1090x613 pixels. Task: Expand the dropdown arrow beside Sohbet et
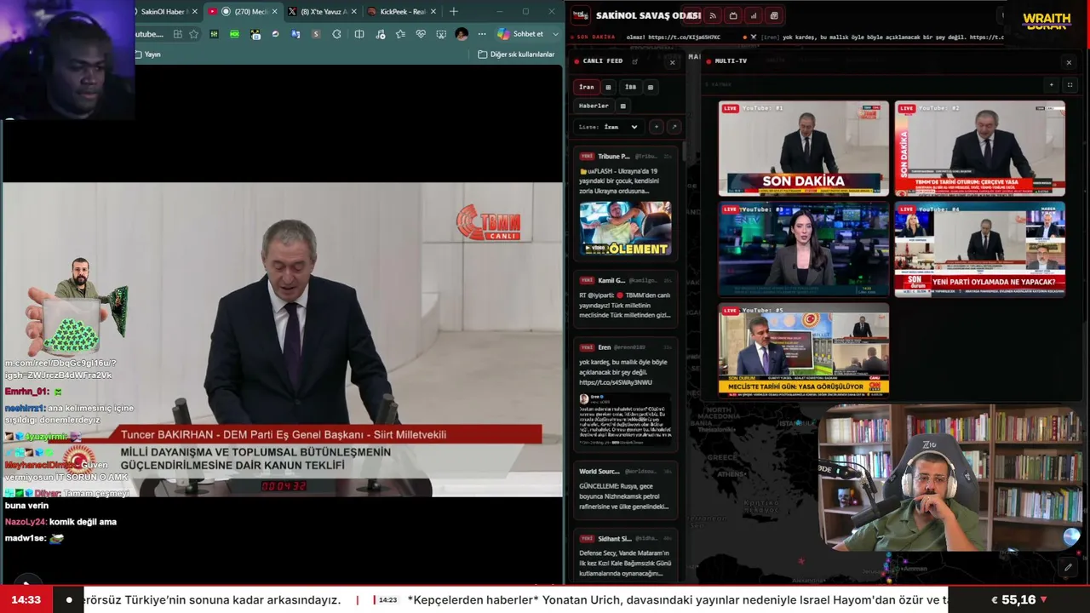[x=556, y=34]
